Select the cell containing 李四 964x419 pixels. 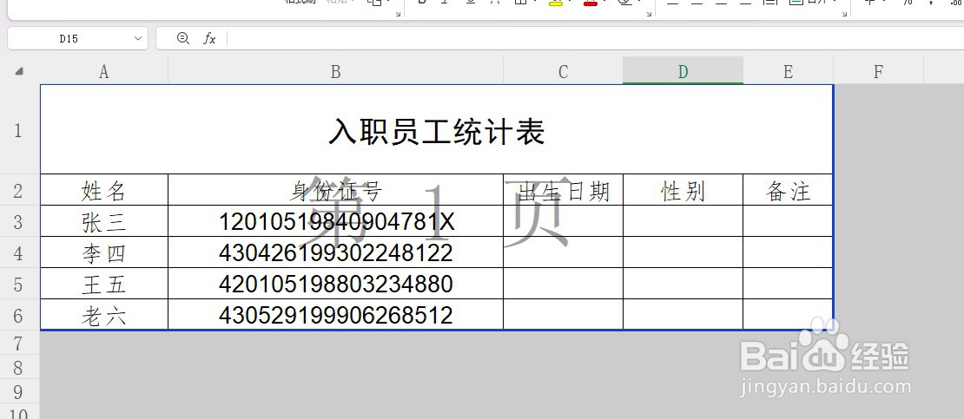coord(104,253)
